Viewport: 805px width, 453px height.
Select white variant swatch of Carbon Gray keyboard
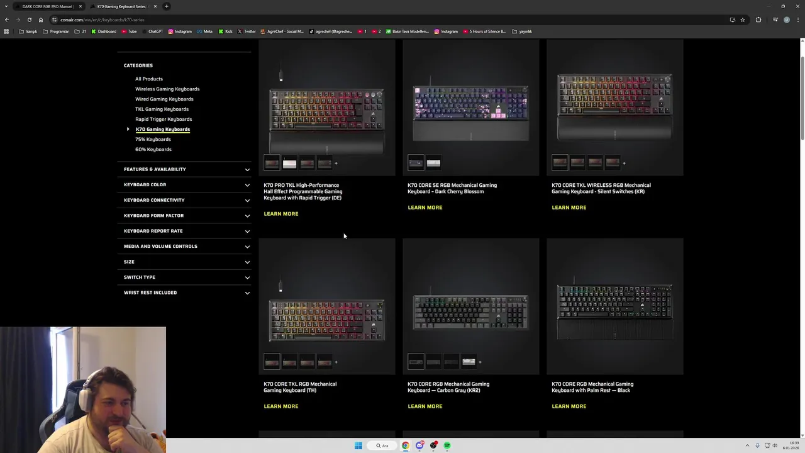click(469, 362)
